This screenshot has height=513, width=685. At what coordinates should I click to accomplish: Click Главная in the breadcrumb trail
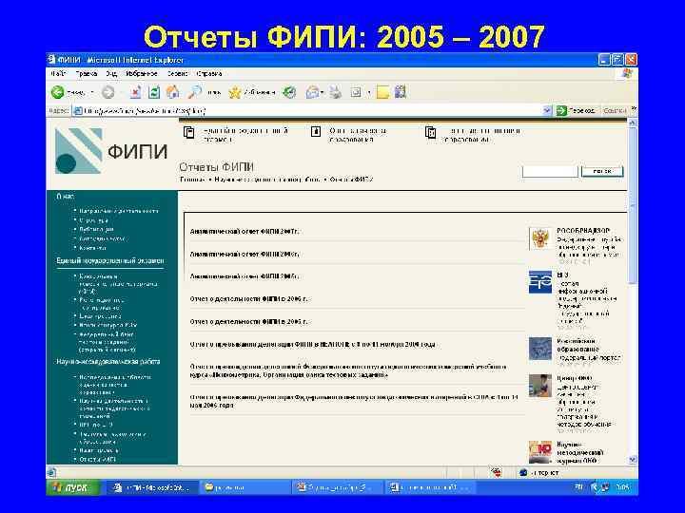(192, 180)
